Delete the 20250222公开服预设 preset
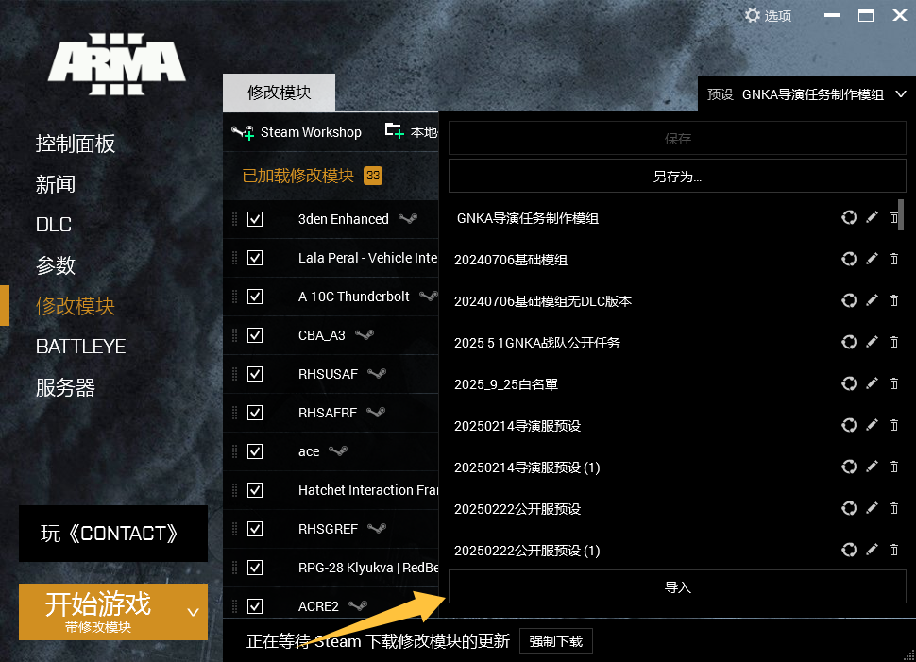The height and width of the screenshot is (662, 916). [x=893, y=508]
